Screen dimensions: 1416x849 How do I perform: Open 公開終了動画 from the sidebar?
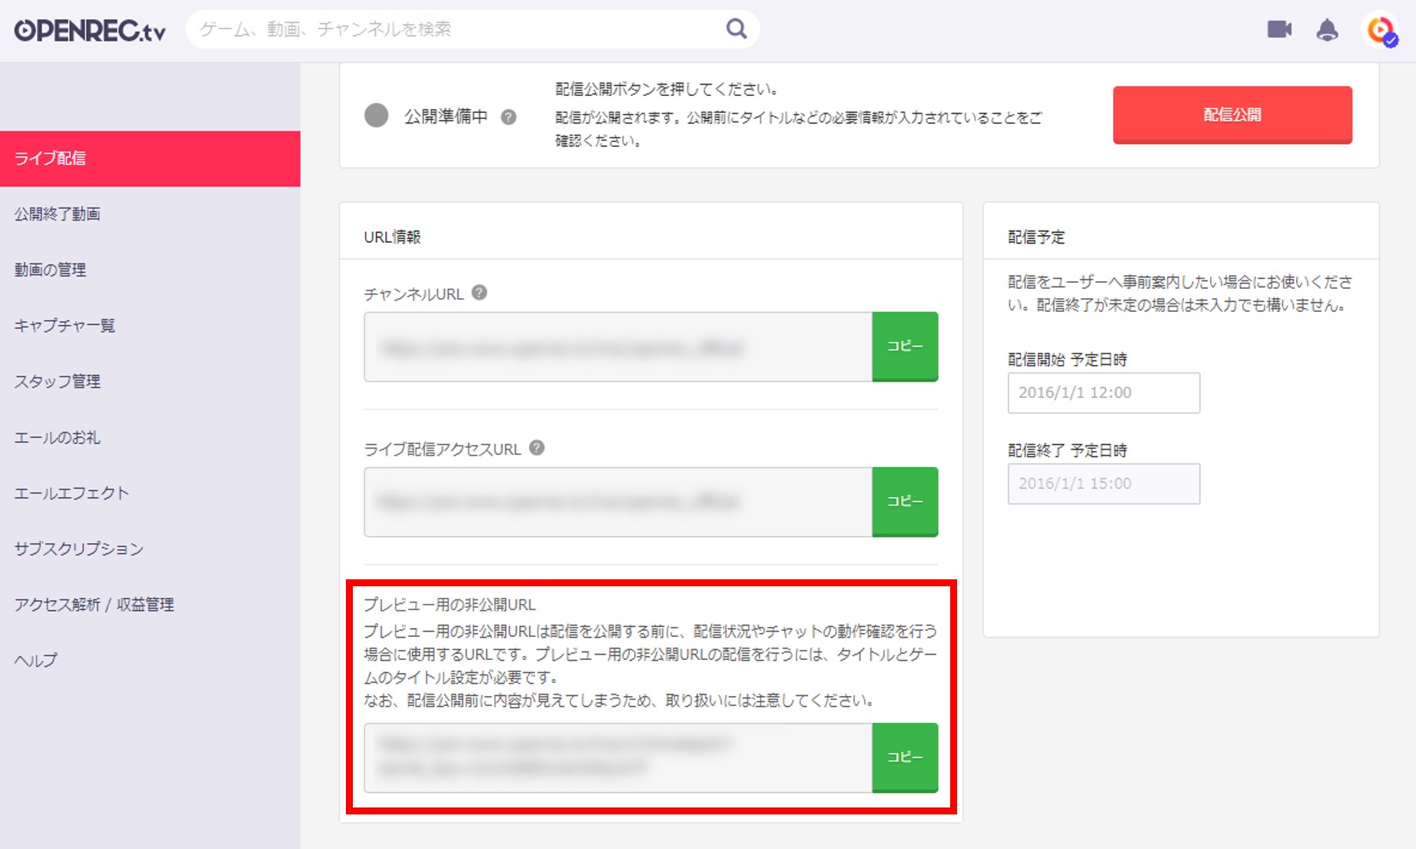58,214
